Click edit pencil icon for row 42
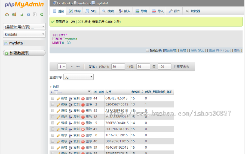Viewport: 245px width, 154px height. [x=58, y=117]
